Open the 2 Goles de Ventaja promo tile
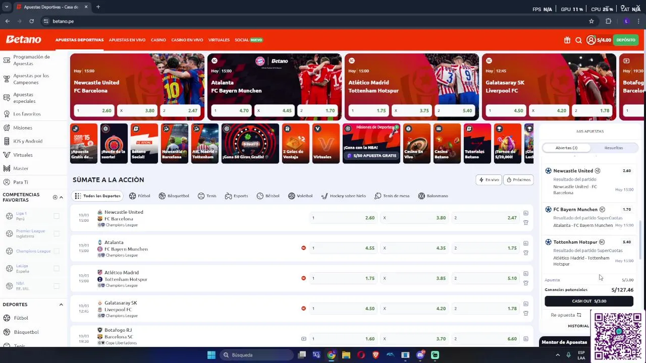Viewport: 646px width, 363px height. click(x=296, y=143)
